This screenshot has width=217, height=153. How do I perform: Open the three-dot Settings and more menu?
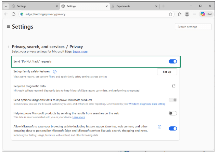coord(194,14)
